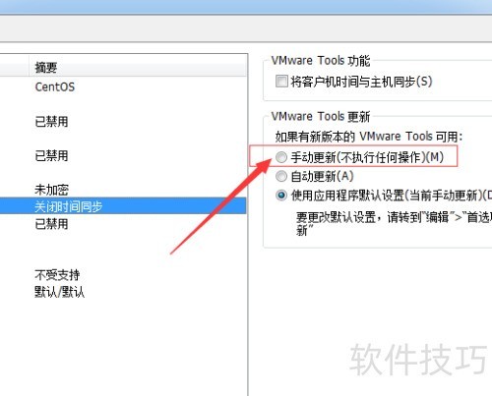This screenshot has width=492, height=396.
Task: Select the 不受支持 row
Action: (123, 275)
